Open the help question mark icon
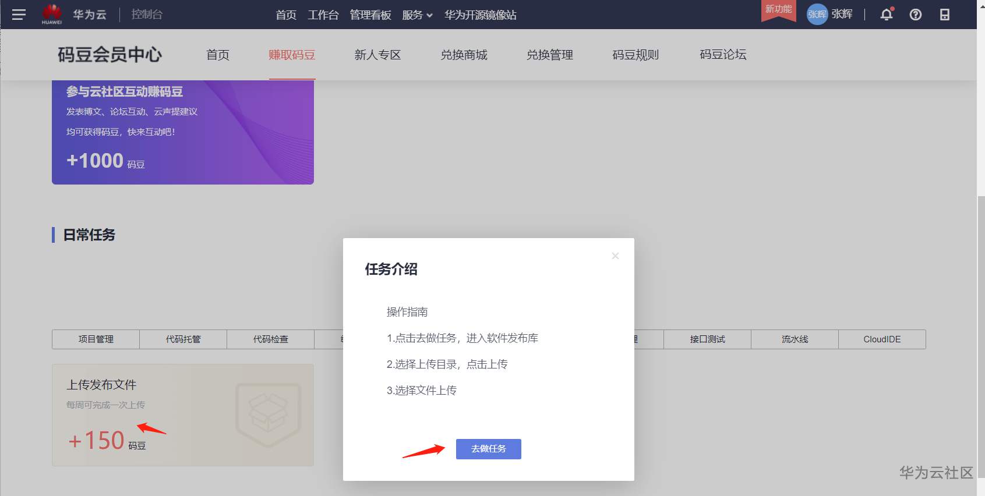Viewport: 985px width, 496px height. 916,15
